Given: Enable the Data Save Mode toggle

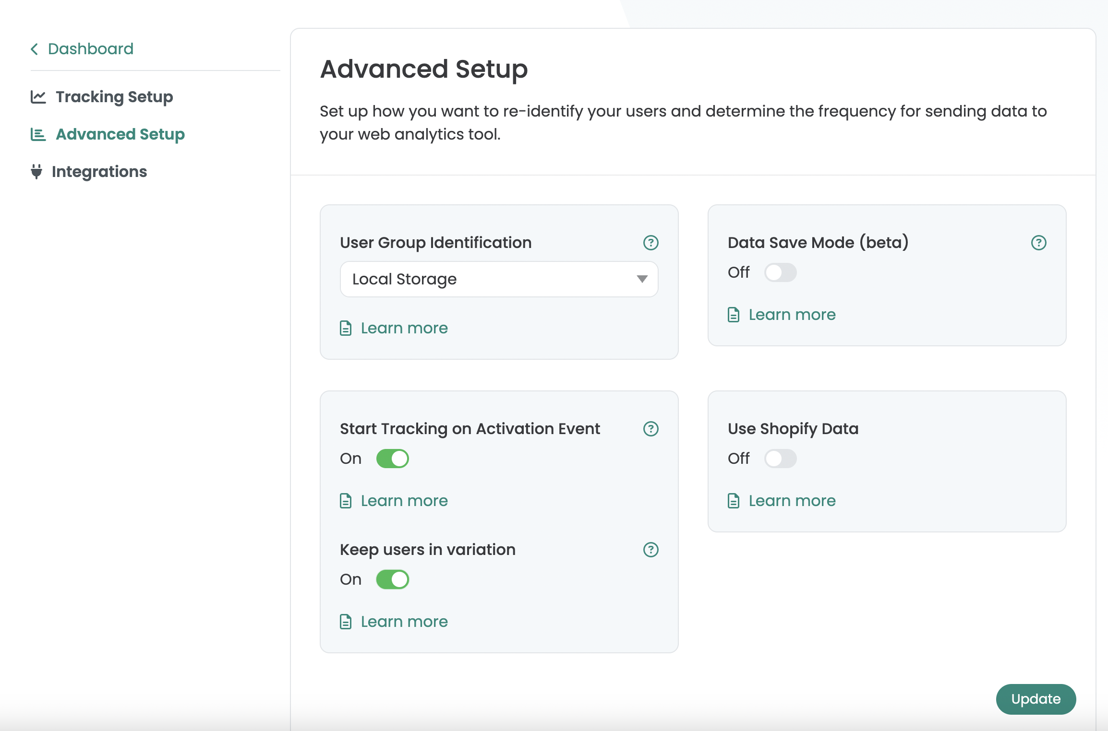Looking at the screenshot, I should click(x=780, y=272).
